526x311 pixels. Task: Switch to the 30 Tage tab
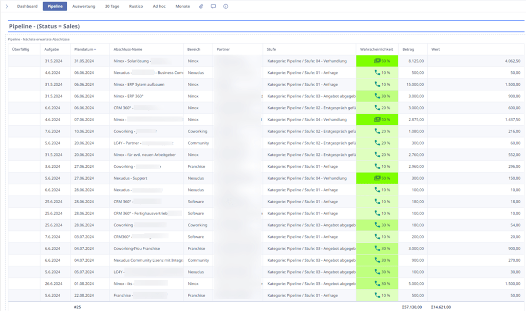pos(112,7)
